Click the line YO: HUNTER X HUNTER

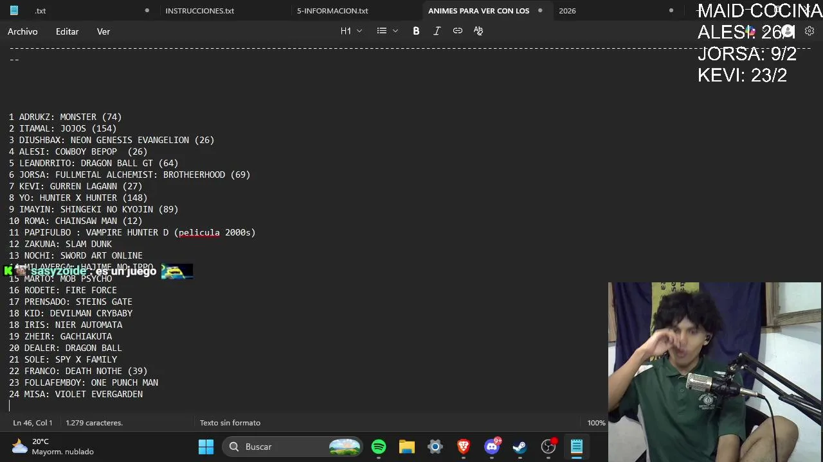pyautogui.click(x=78, y=198)
